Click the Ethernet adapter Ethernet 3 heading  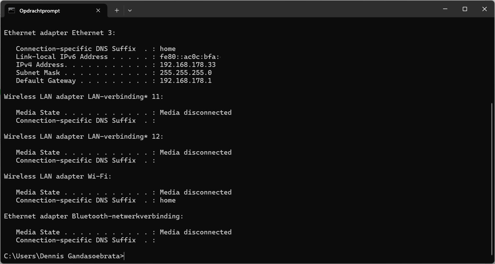click(x=60, y=33)
